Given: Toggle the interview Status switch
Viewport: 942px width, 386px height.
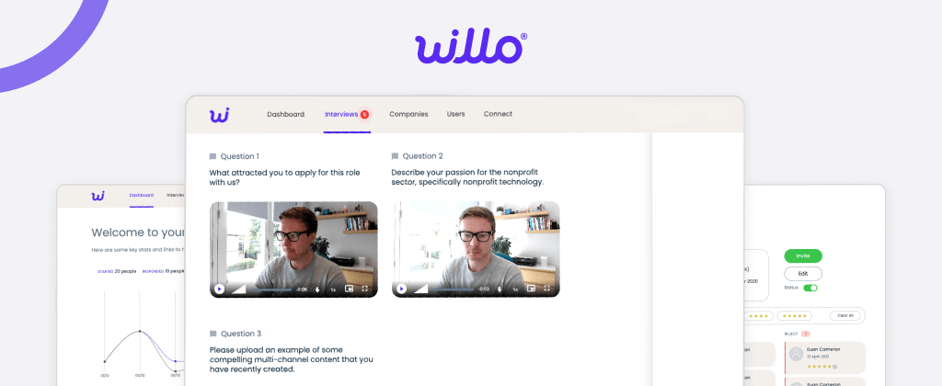Looking at the screenshot, I should (810, 289).
